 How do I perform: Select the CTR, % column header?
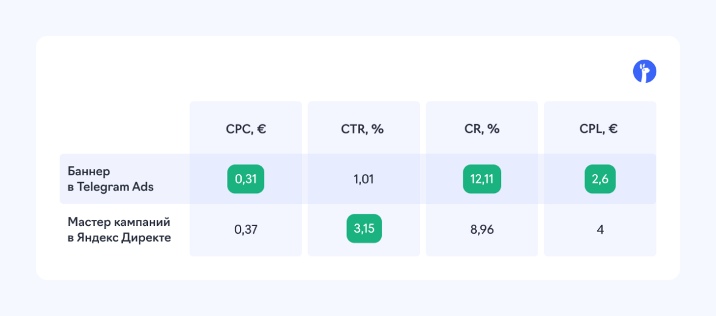point(363,129)
